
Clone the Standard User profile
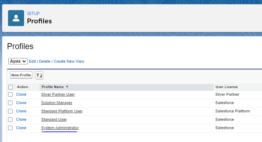(21, 119)
